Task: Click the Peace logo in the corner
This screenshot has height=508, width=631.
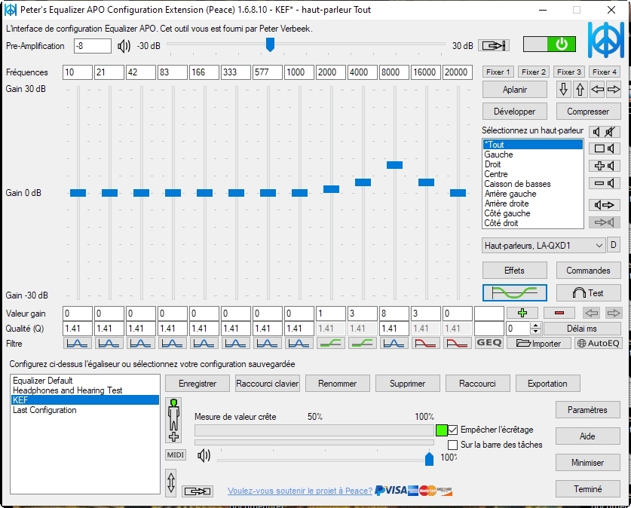Action: (605, 40)
